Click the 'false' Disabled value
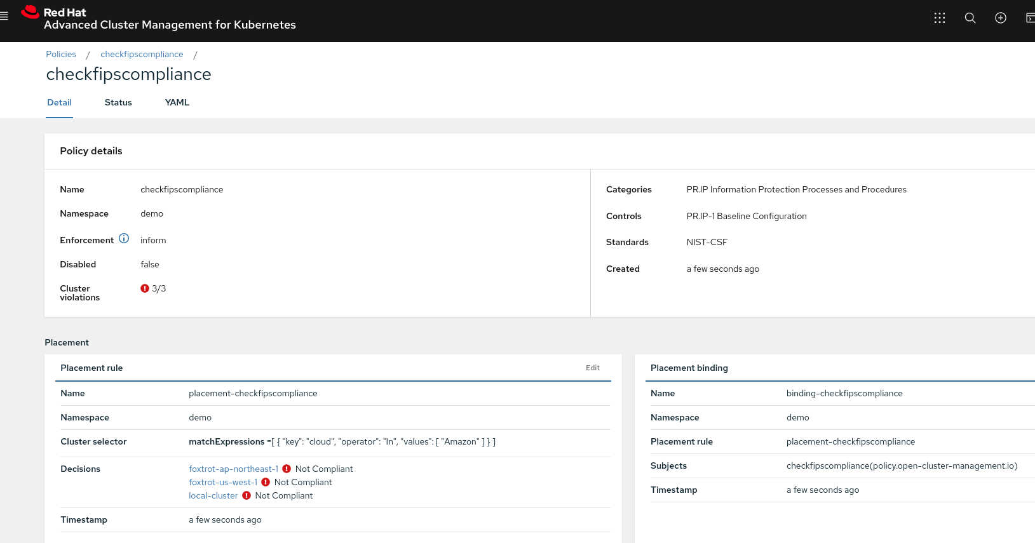Viewport: 1035px width, 543px height. (150, 264)
